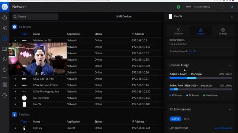Click the 43% Utilized label
Viewport: 238px width, 133px height.
pos(226,74)
